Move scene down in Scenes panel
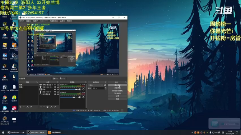Screen dimensions: 241x135 [31, 107]
